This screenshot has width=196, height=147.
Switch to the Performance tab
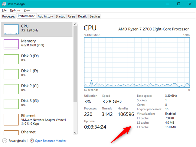[x=26, y=16]
